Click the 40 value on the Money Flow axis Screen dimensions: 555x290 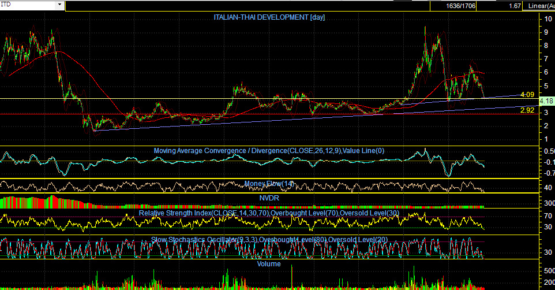click(x=548, y=188)
